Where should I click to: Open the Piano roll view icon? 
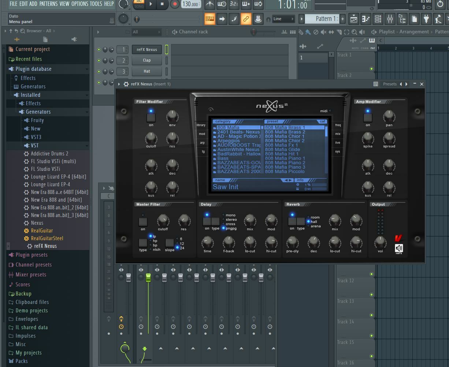pos(365,19)
